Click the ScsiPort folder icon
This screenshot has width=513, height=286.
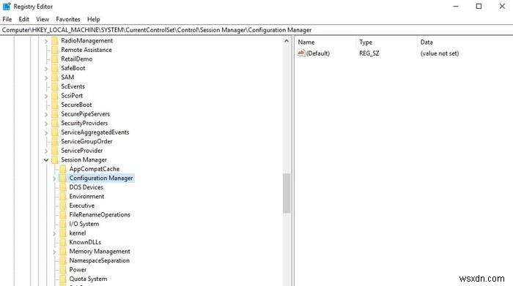pyautogui.click(x=55, y=95)
